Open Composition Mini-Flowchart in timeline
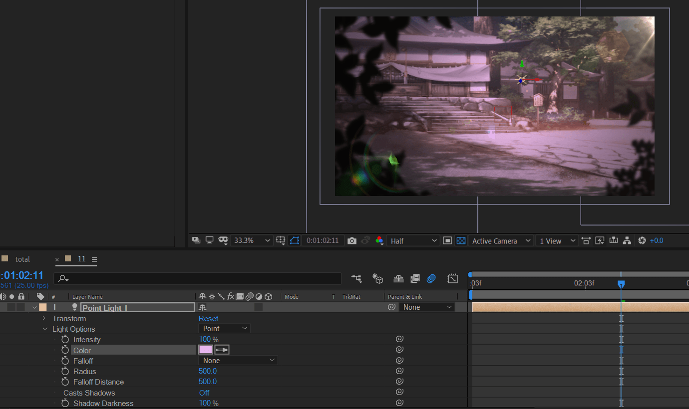Viewport: 689px width, 409px height. (356, 279)
